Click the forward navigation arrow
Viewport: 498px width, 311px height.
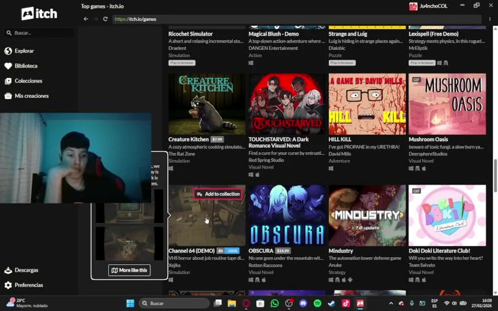(96, 19)
